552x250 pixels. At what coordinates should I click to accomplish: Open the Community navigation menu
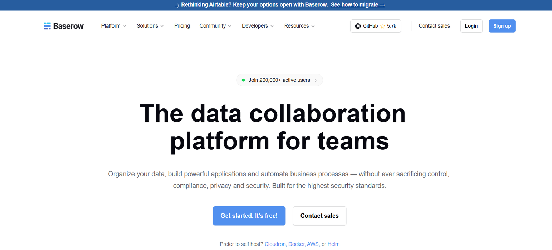216,26
